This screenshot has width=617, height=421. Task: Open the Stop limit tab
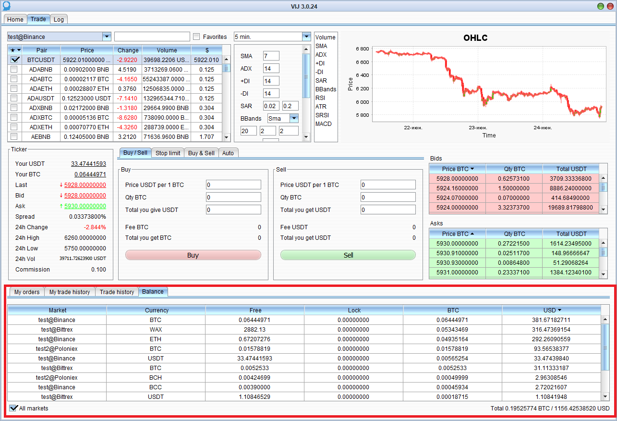coord(168,153)
